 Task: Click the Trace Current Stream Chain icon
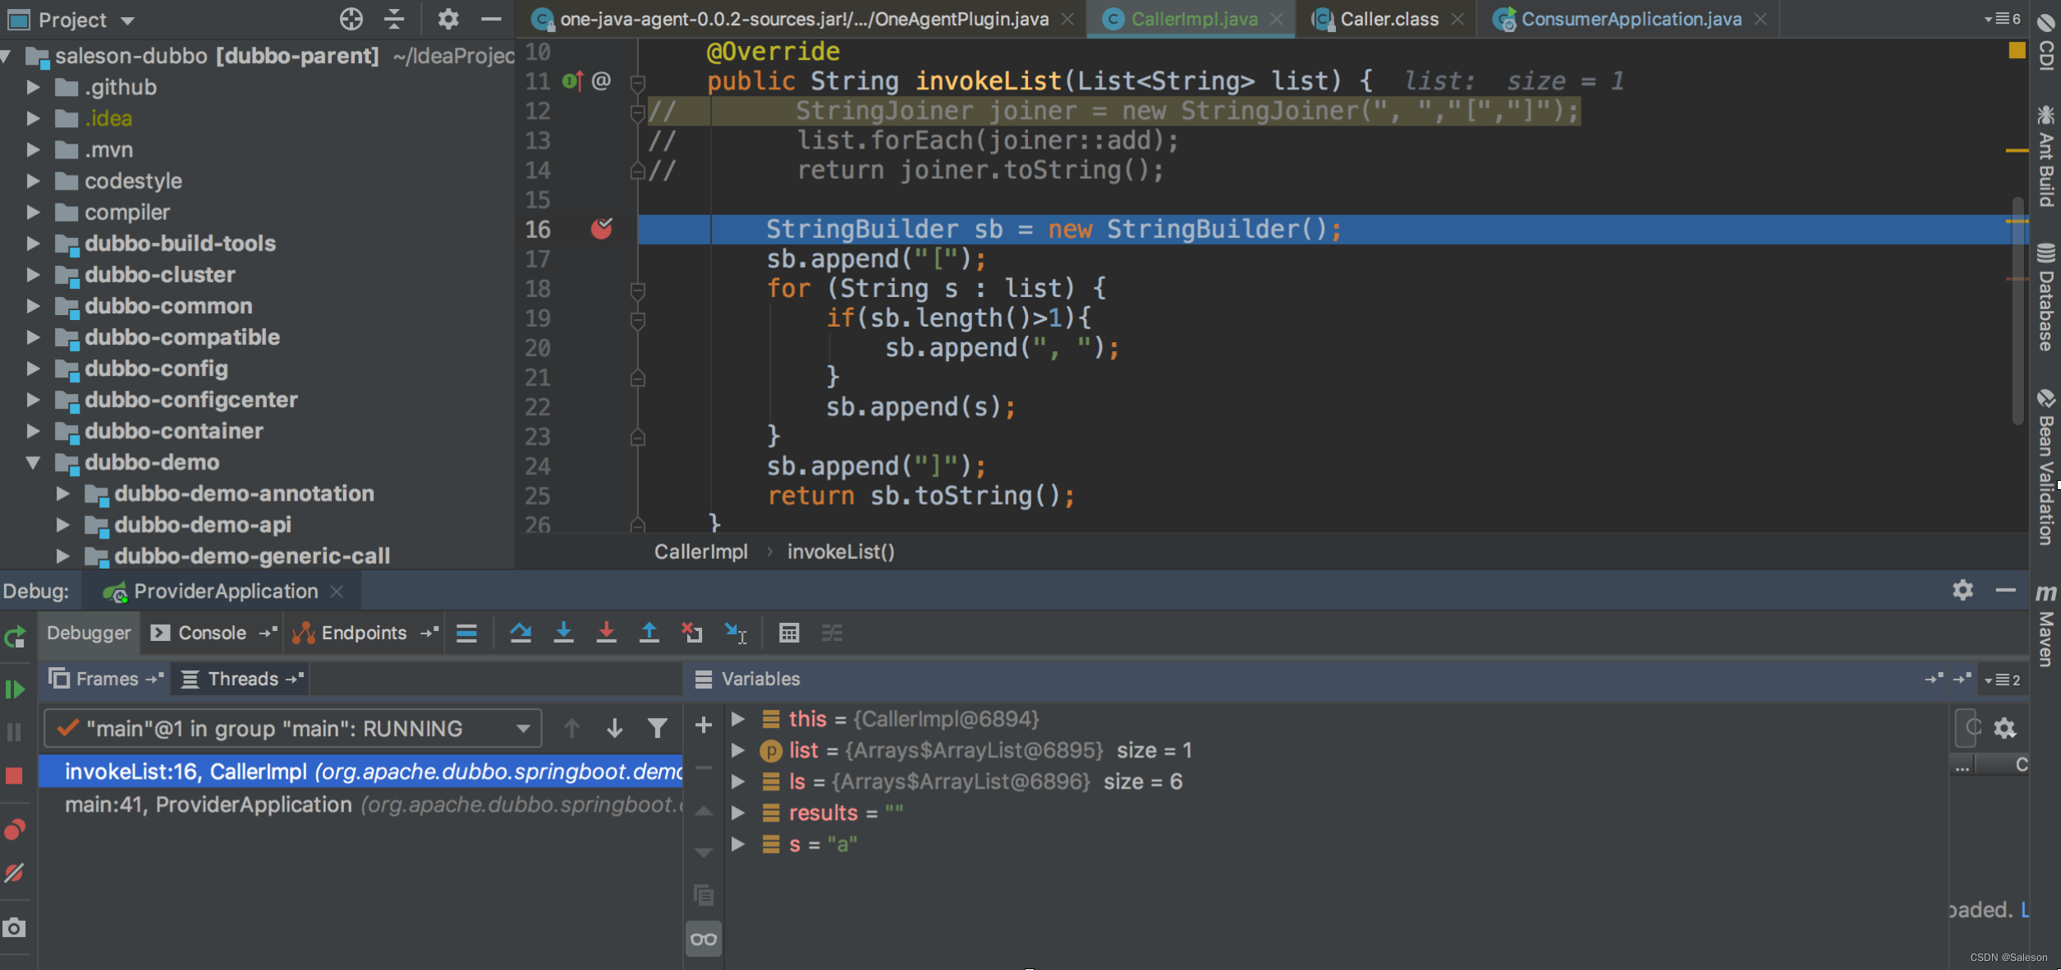[832, 633]
